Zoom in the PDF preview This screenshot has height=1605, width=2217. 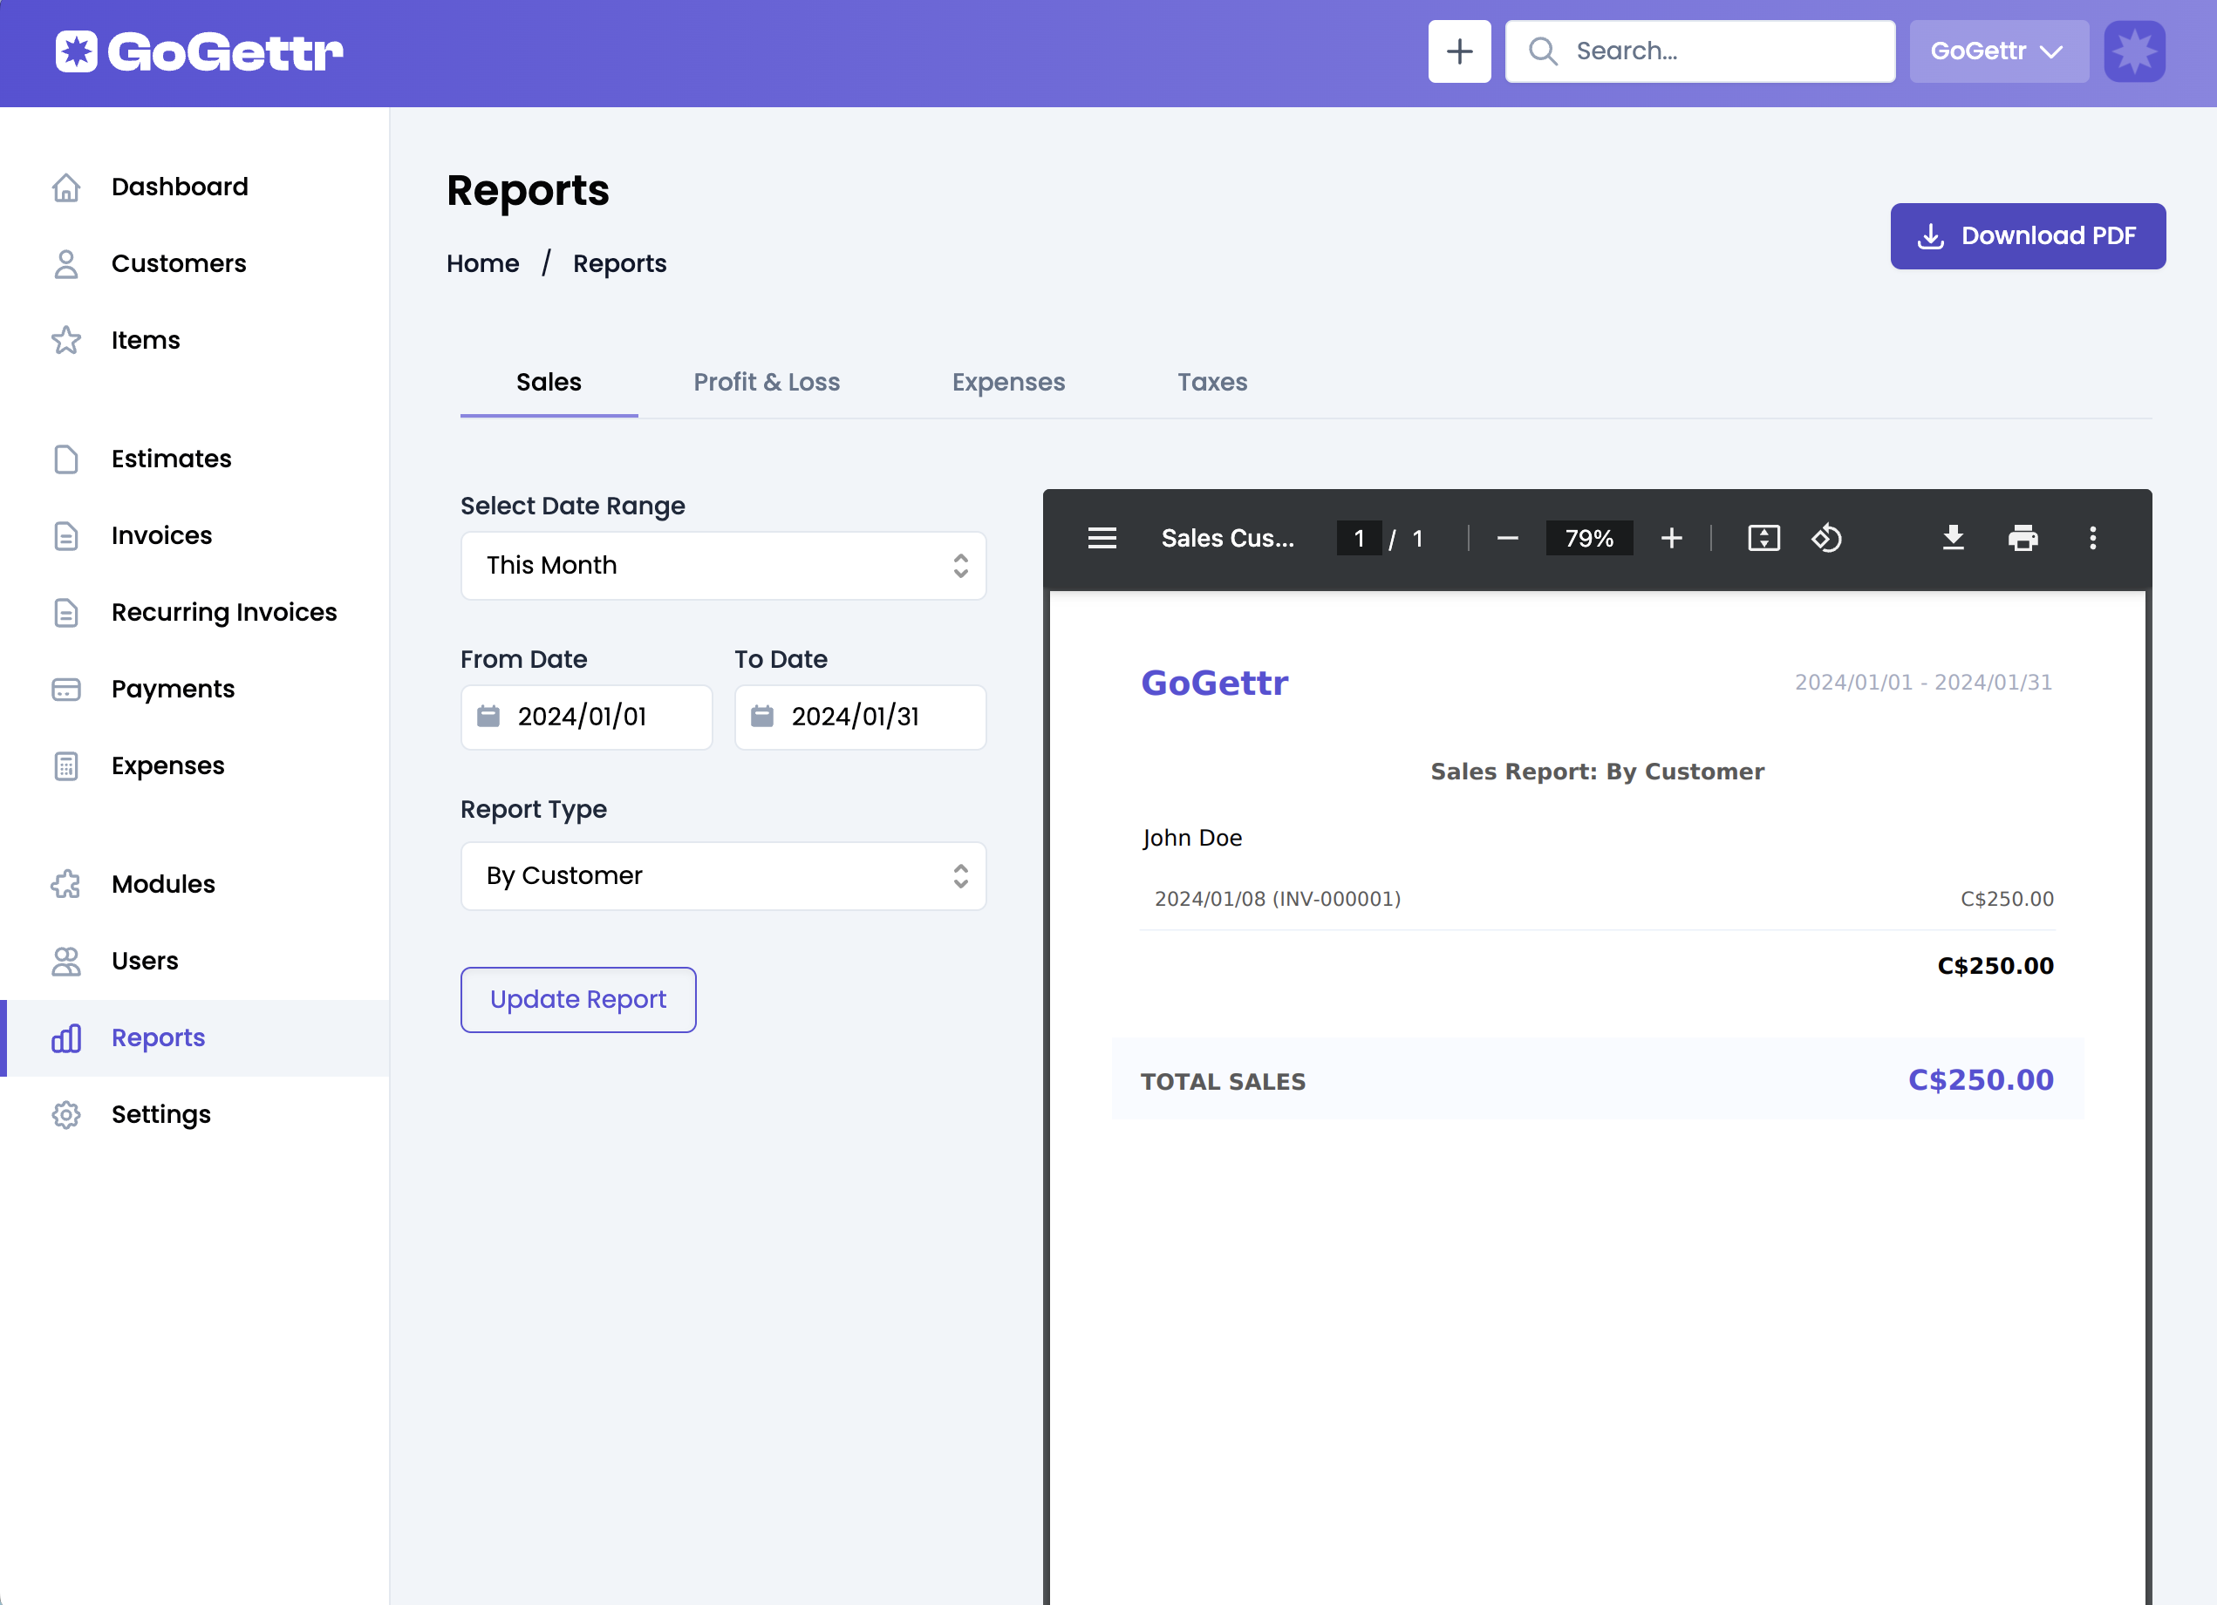pos(1670,538)
